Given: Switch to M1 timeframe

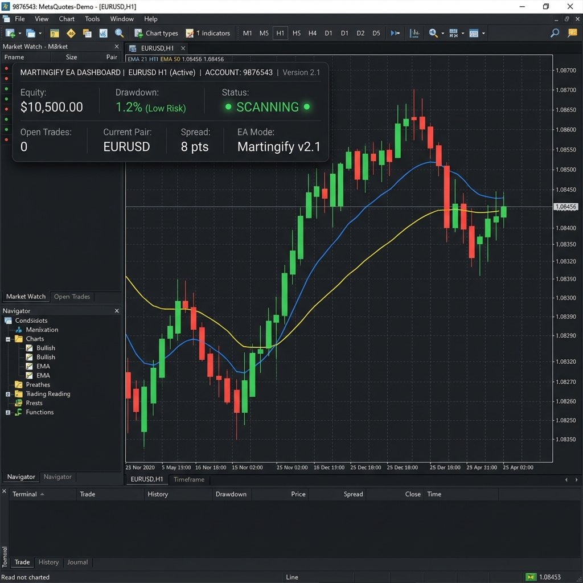Looking at the screenshot, I should coord(247,33).
